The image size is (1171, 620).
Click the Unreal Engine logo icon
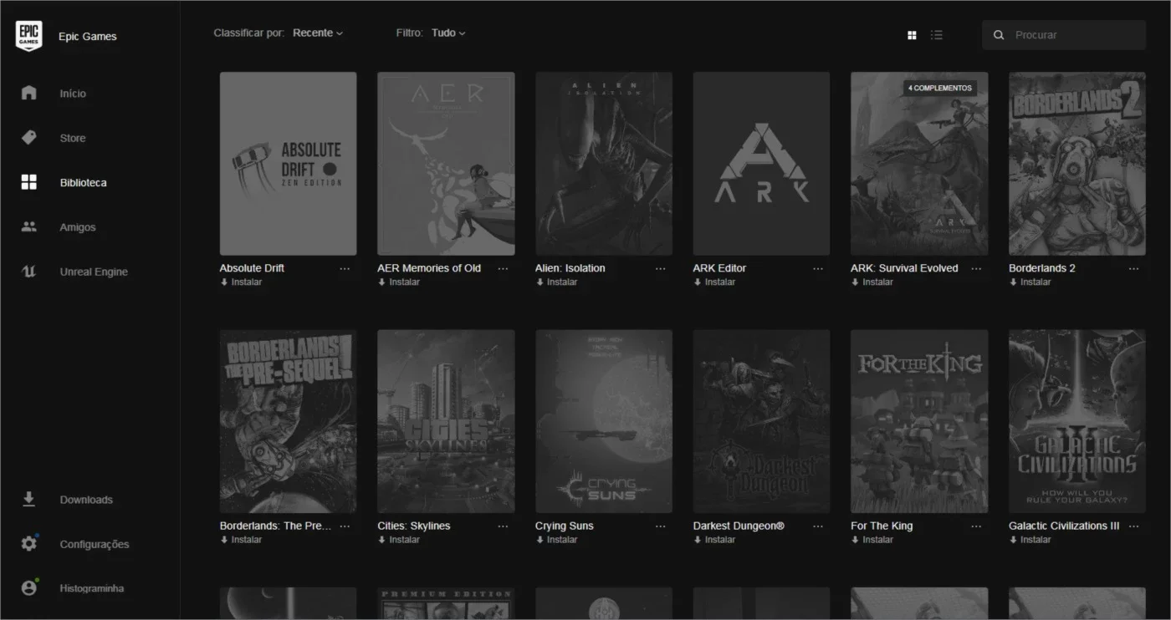pyautogui.click(x=29, y=272)
